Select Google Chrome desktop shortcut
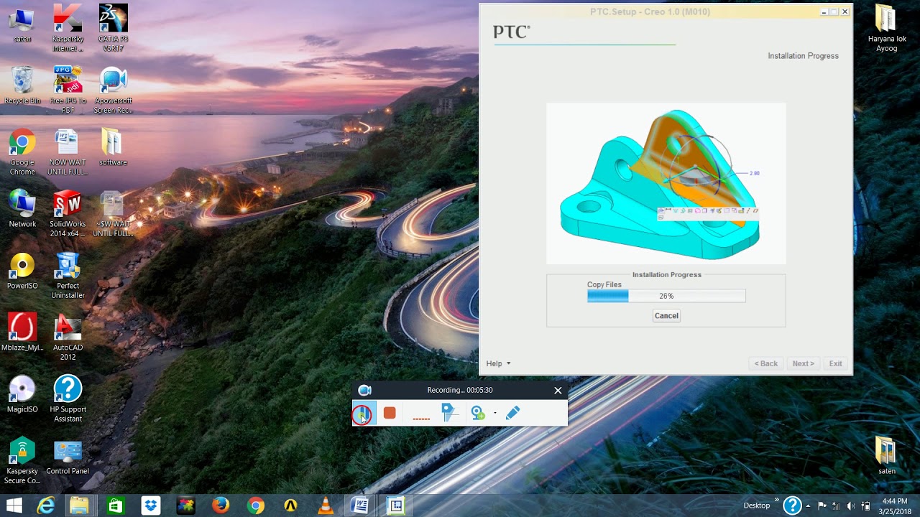920x517 pixels. 22,152
